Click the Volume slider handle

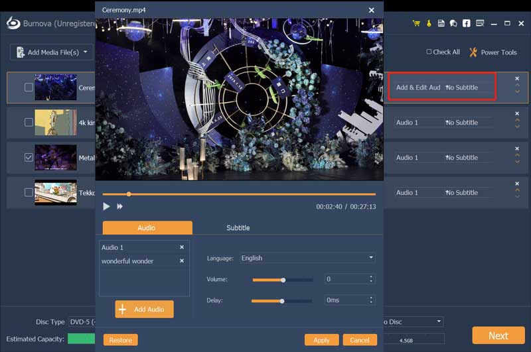click(283, 280)
